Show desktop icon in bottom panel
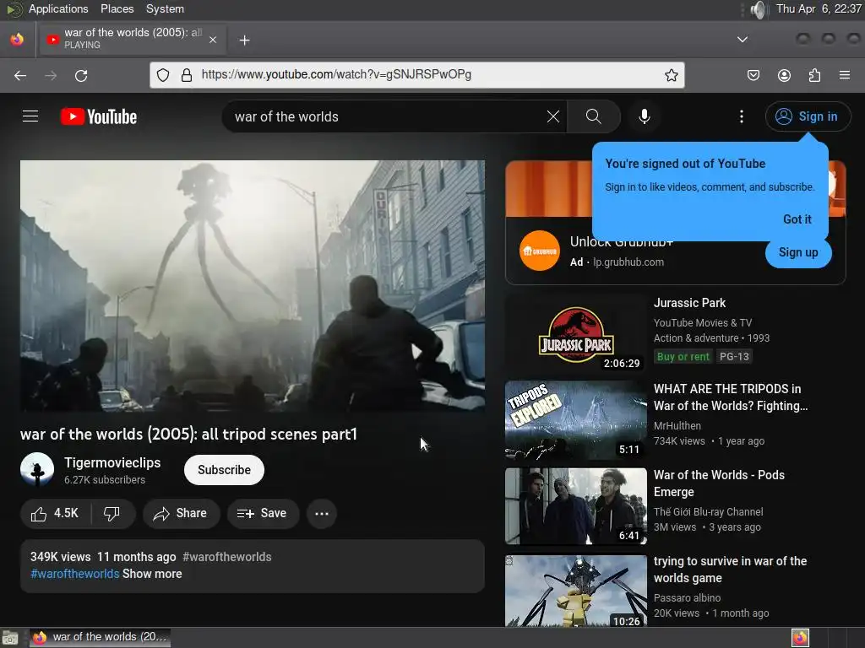 (10, 638)
